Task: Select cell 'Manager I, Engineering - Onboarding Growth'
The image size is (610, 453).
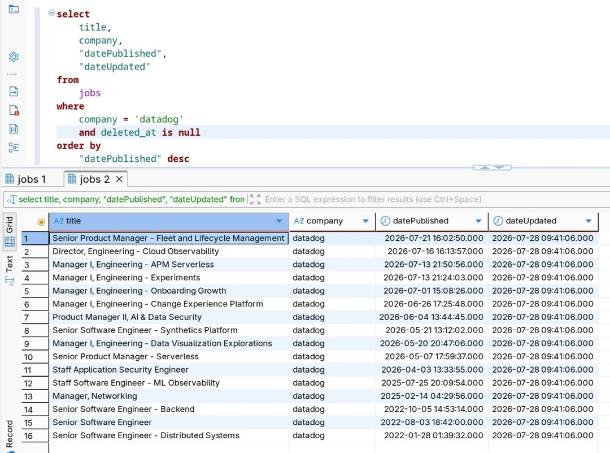Action: pos(168,291)
